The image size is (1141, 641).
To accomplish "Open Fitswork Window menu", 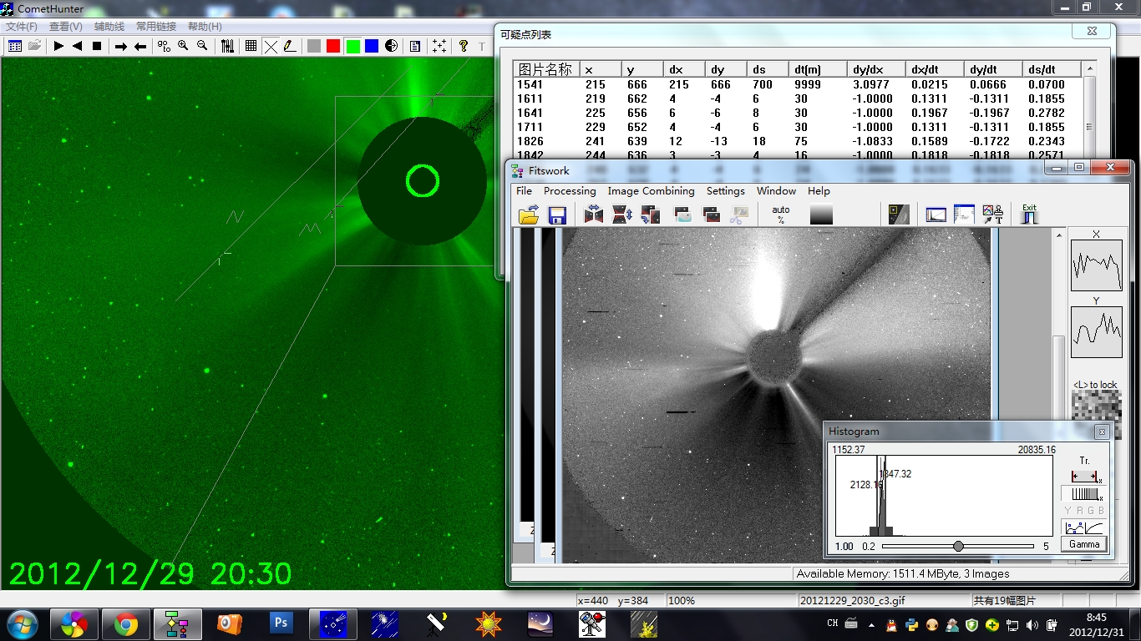I will pyautogui.click(x=776, y=191).
